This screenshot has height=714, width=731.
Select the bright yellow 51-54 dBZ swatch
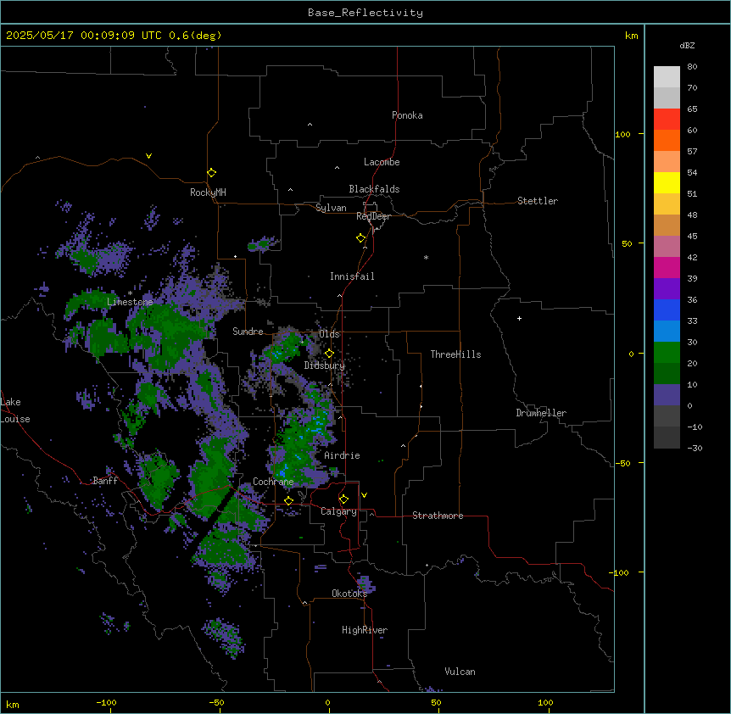(x=667, y=182)
